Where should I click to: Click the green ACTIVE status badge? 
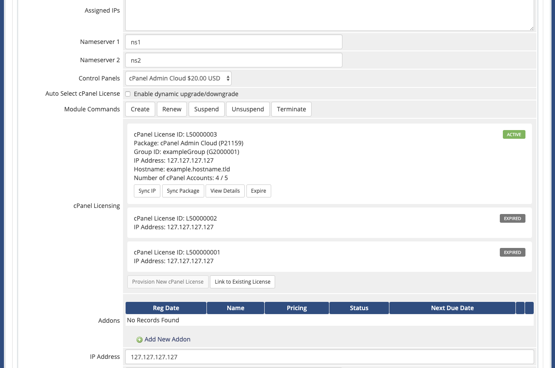tap(514, 134)
